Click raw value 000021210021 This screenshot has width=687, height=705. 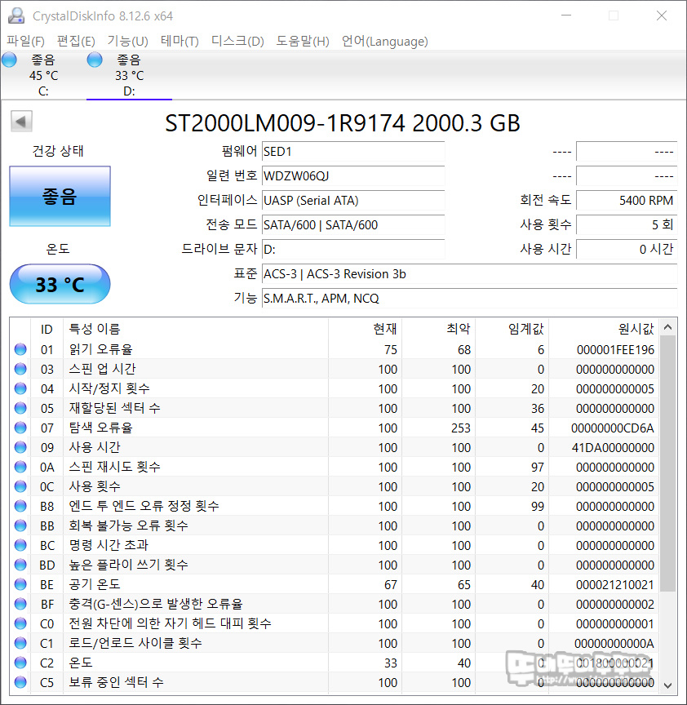[x=614, y=584]
